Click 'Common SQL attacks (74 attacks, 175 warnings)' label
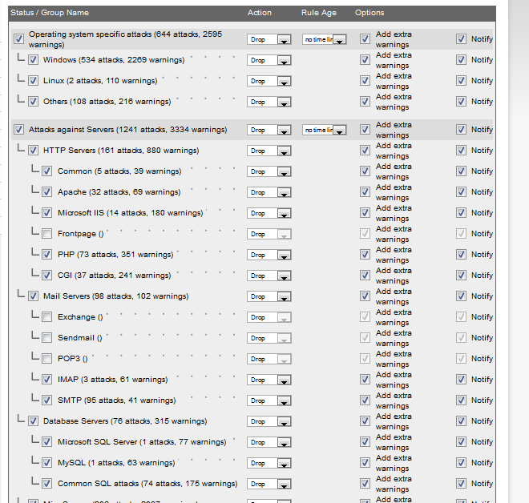 [147, 484]
